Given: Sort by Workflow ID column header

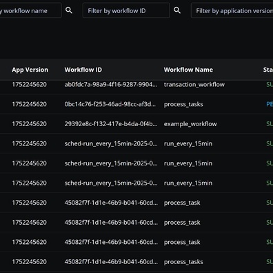Looking at the screenshot, I should tap(83, 70).
